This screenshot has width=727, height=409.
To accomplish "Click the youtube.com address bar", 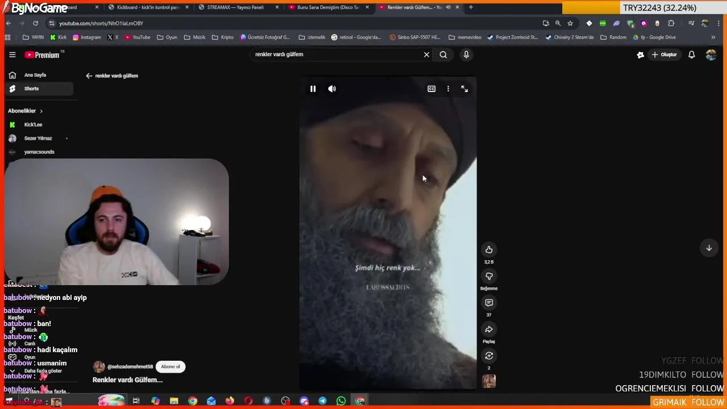I will coord(284,23).
